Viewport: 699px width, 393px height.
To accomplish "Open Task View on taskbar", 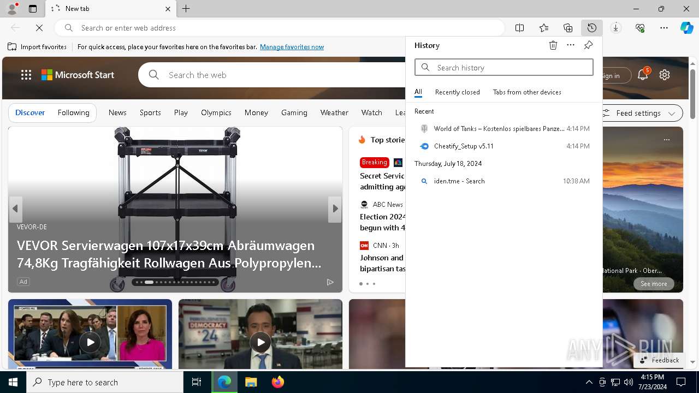I will (197, 382).
